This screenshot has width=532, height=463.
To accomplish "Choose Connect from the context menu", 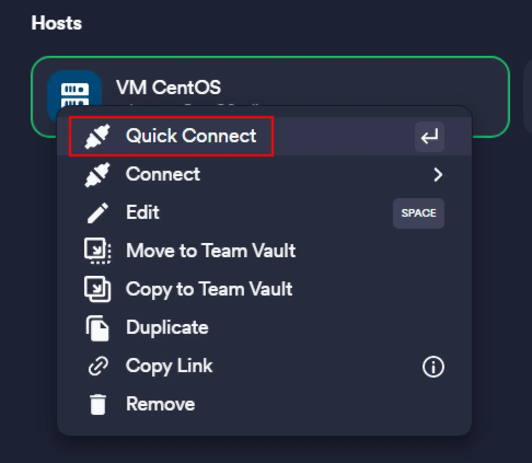I will (163, 174).
